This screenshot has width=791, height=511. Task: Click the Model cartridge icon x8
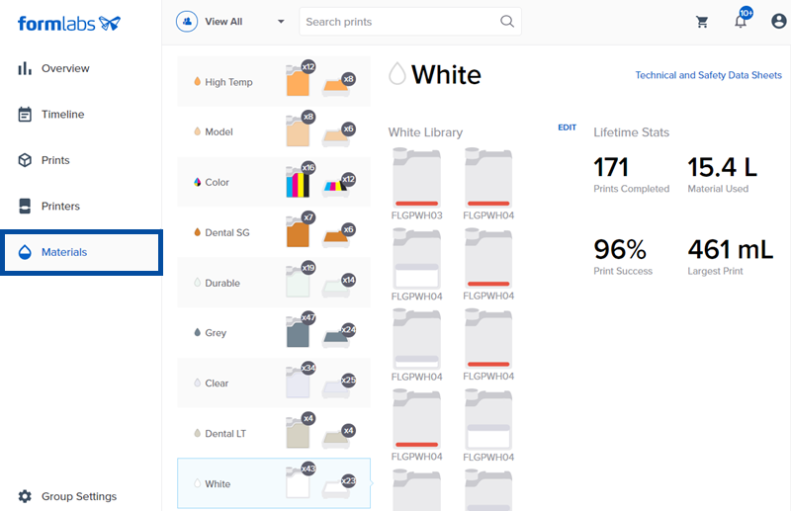(299, 130)
